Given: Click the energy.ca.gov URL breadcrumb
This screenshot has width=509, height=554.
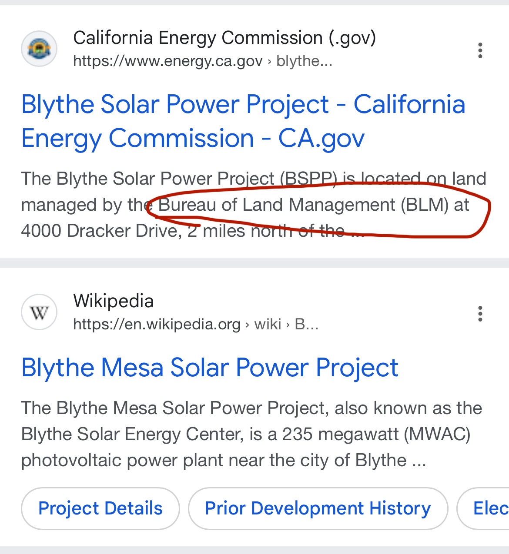Looking at the screenshot, I should 168,61.
